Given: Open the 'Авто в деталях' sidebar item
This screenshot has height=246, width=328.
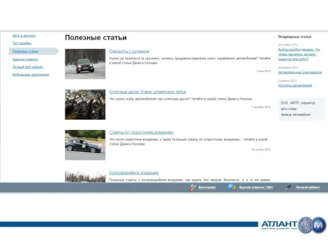Looking at the screenshot, I should point(24,36).
